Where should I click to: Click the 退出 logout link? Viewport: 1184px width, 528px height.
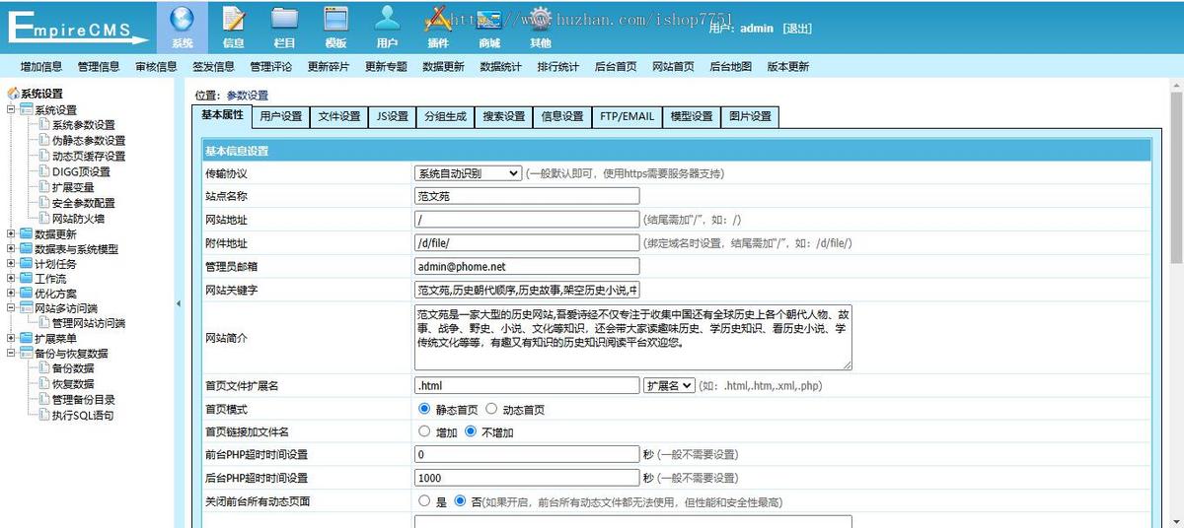(x=797, y=29)
